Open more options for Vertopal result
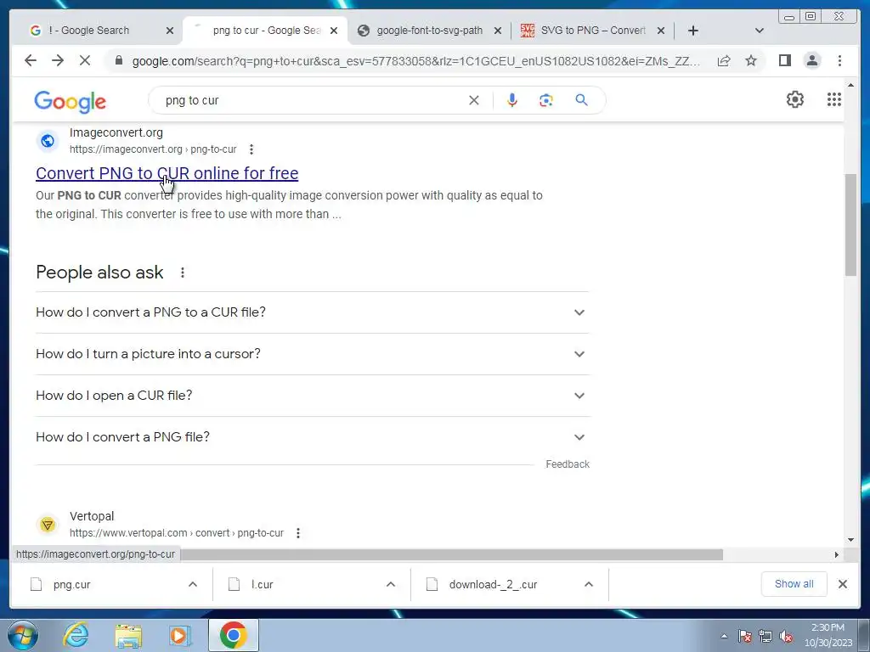870x652 pixels. (x=298, y=533)
